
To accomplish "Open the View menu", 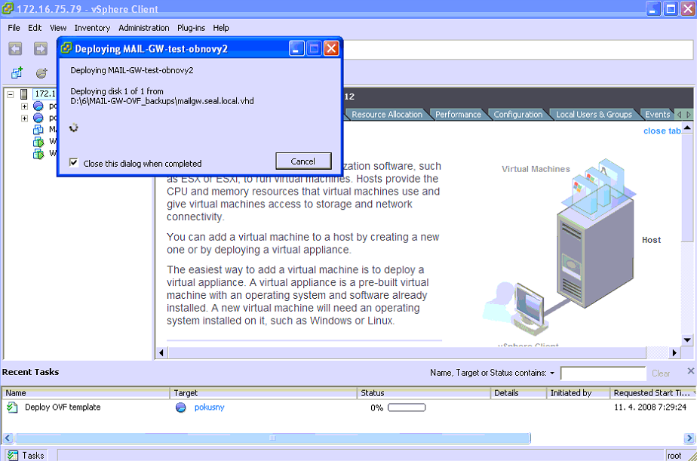I will coord(58,28).
